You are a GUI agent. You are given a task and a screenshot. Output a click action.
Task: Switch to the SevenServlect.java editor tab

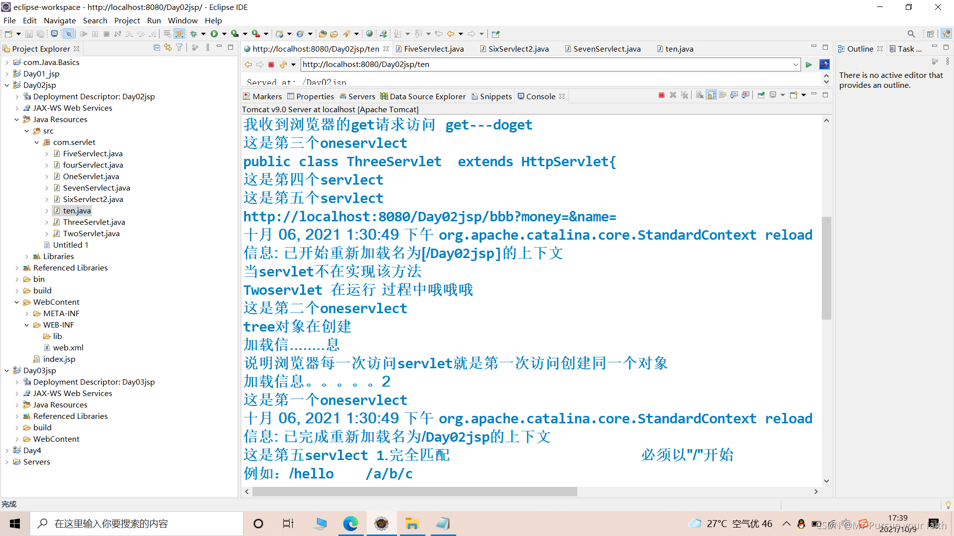(x=606, y=49)
